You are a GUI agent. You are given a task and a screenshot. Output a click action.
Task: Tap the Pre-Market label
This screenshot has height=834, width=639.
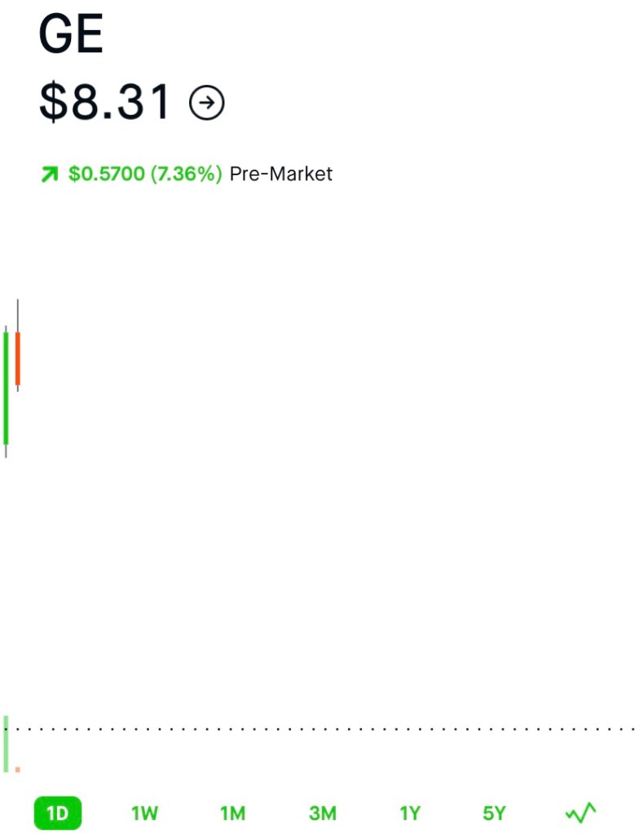[x=281, y=174]
